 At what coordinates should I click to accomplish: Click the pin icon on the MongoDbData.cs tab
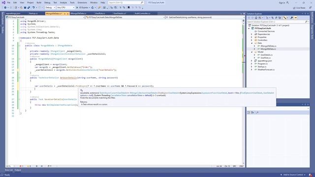64,14
